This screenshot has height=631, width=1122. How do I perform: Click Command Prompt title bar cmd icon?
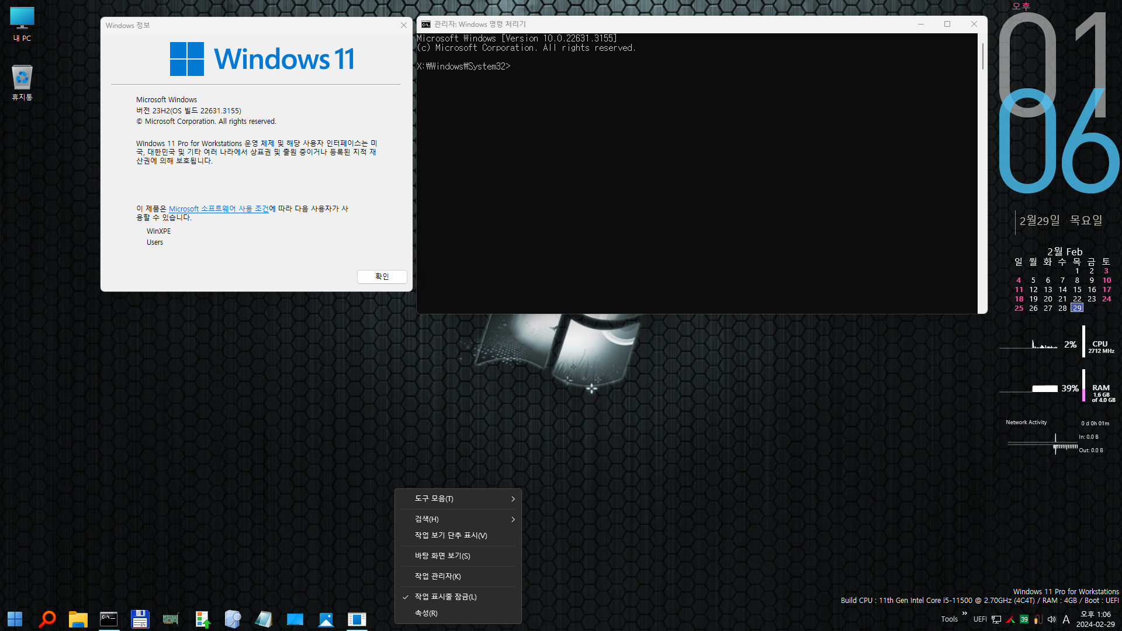(x=426, y=25)
